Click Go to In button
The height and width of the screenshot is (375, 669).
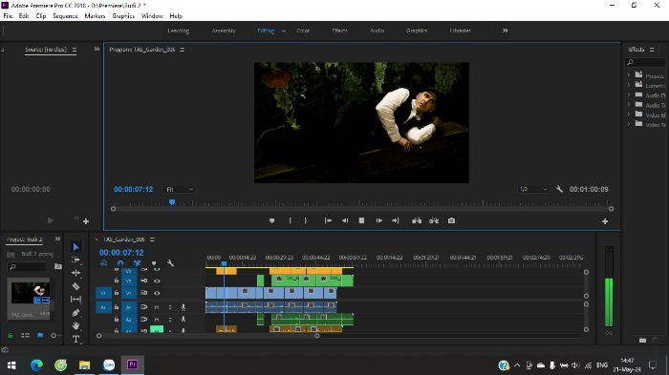328,220
